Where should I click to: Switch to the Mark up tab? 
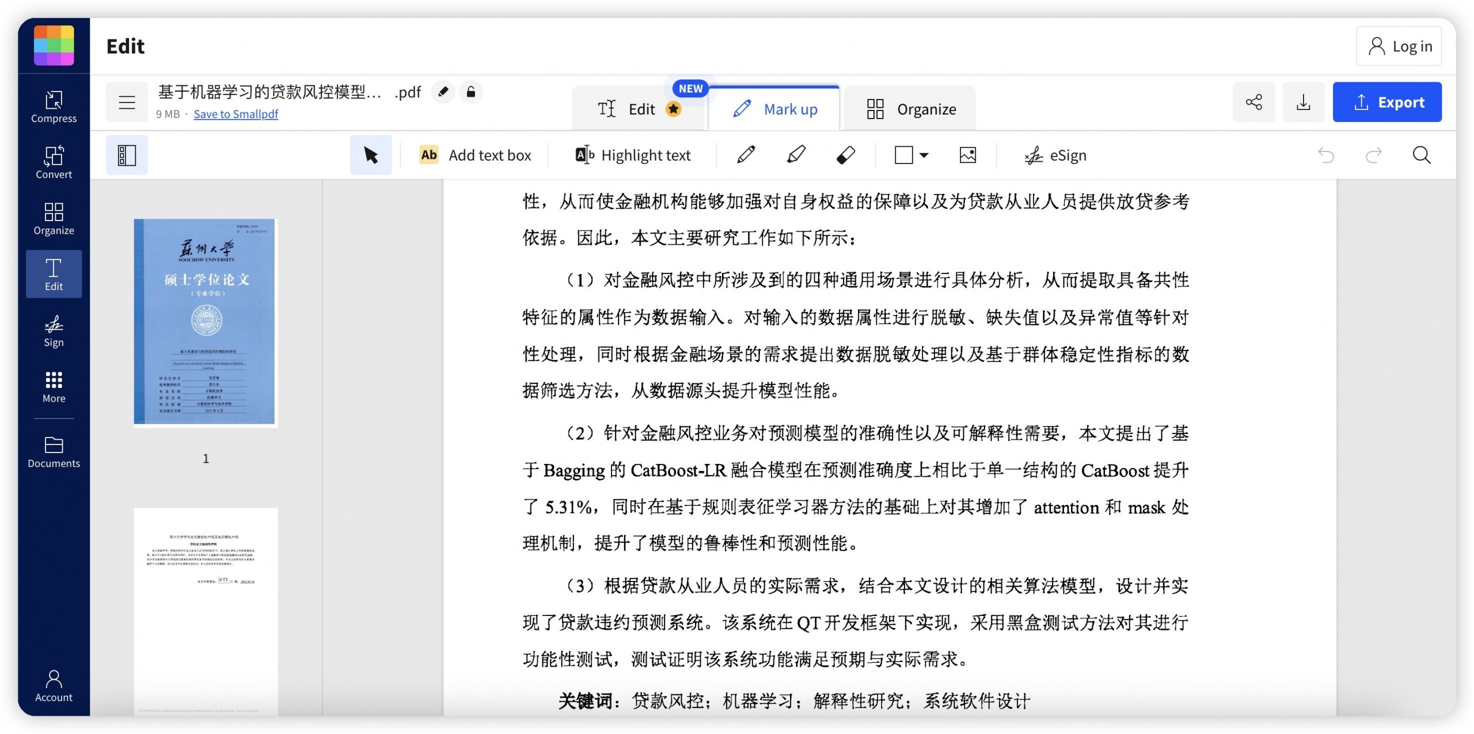(774, 109)
